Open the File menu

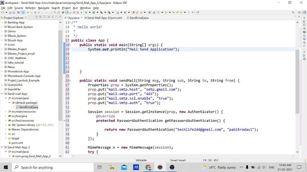3,8
